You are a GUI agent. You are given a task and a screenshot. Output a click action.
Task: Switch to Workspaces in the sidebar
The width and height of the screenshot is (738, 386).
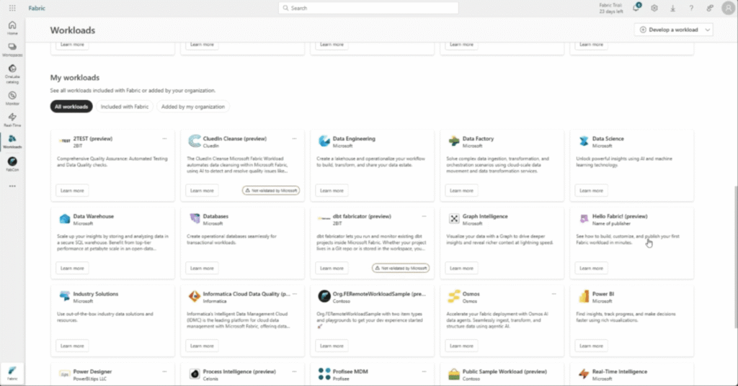(x=12, y=50)
